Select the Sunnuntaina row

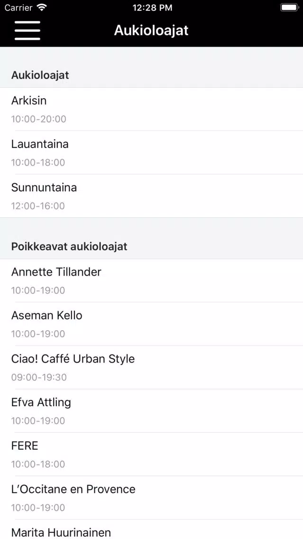coord(151,196)
